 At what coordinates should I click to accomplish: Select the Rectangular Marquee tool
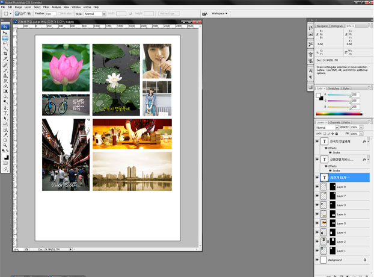click(5, 38)
